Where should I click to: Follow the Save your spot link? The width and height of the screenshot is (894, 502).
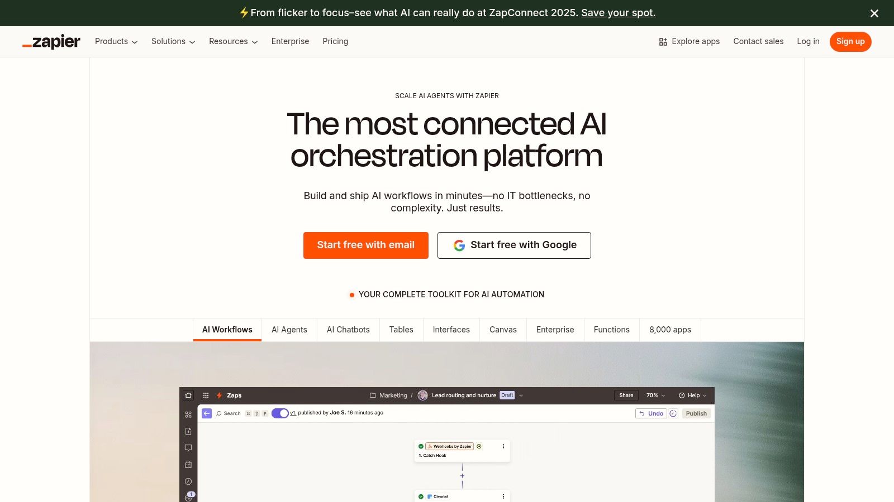(619, 13)
